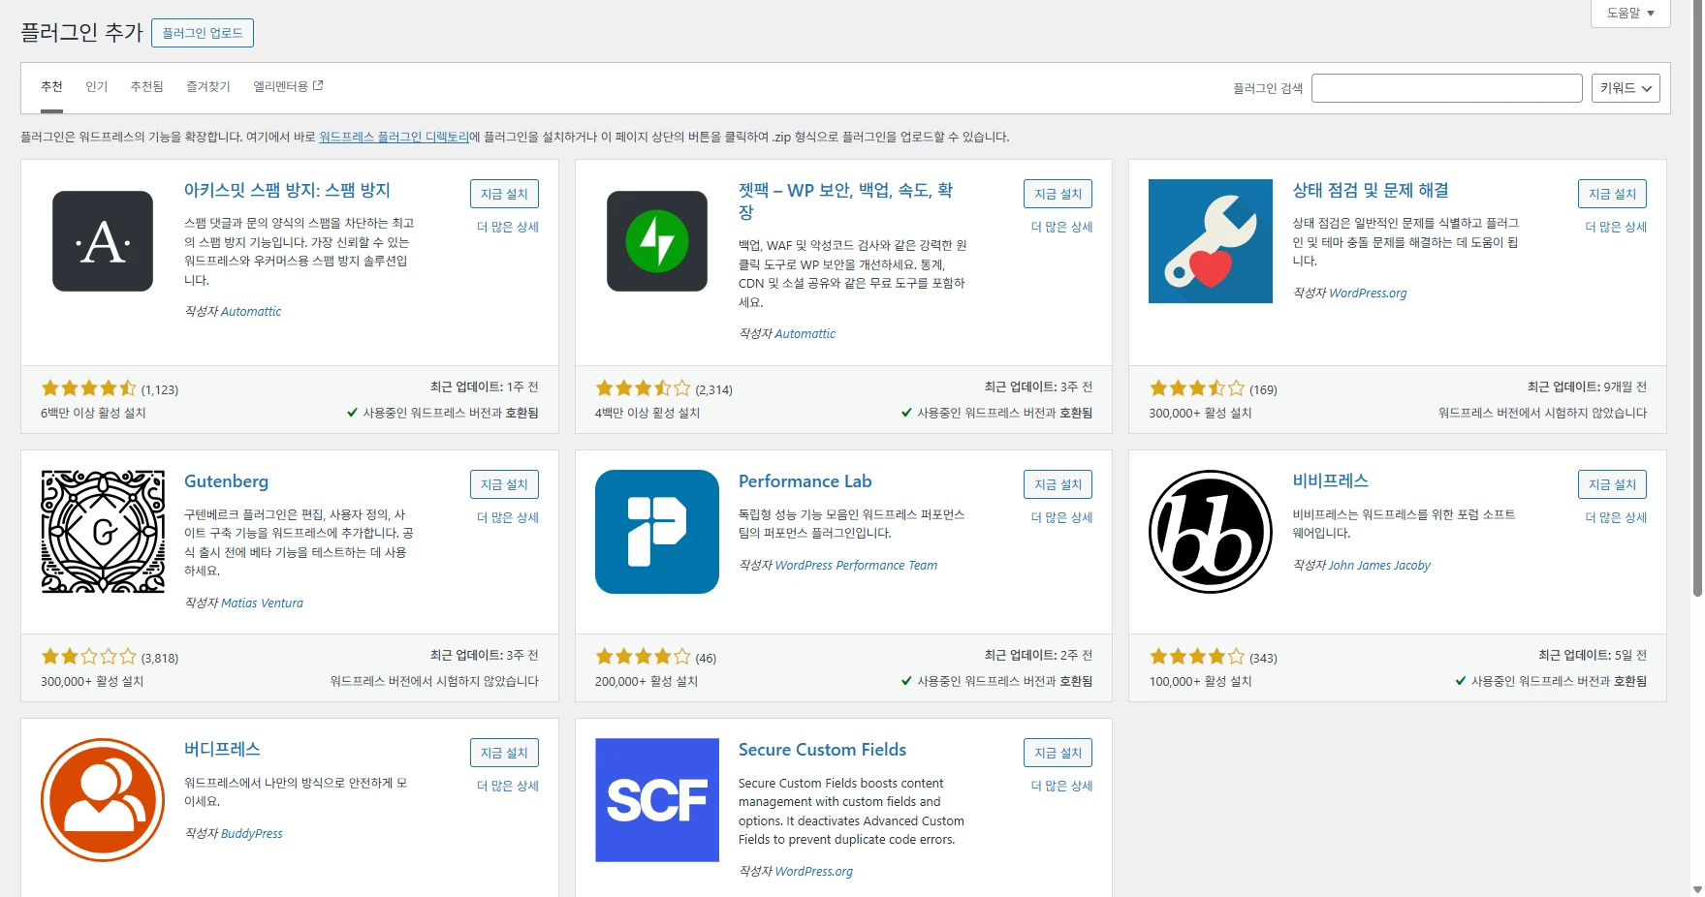Open 더 많은 상세 for bbPress
The width and height of the screenshot is (1705, 897).
tap(1616, 517)
